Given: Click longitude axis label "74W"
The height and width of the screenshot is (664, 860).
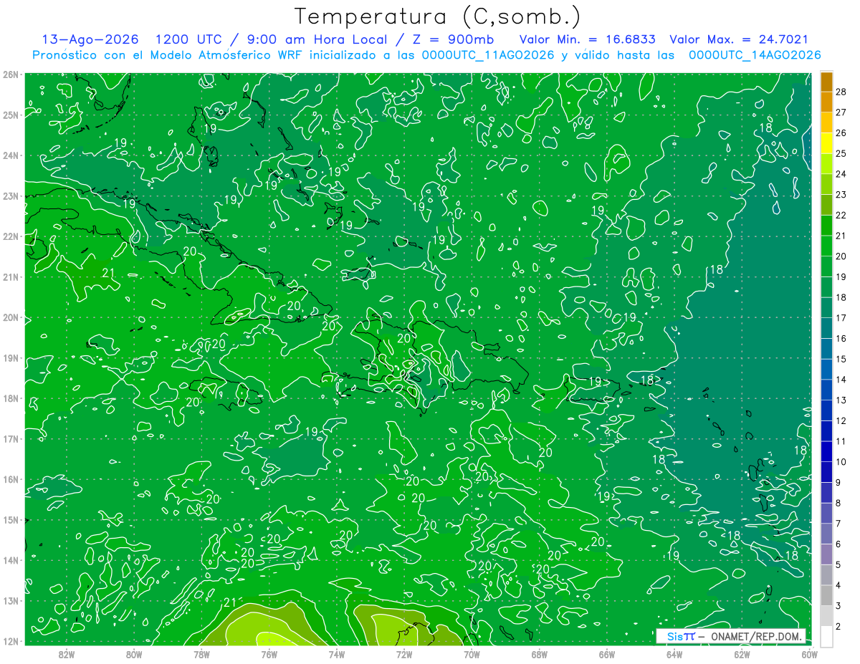Looking at the screenshot, I should click(x=336, y=654).
